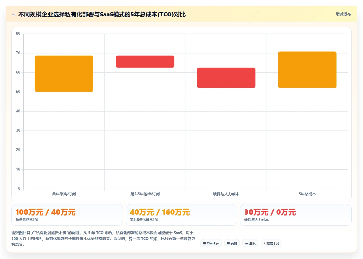Click the 30万元 / 0万元 data card

tap(296, 215)
